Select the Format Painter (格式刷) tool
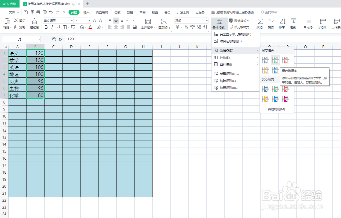 34,24
